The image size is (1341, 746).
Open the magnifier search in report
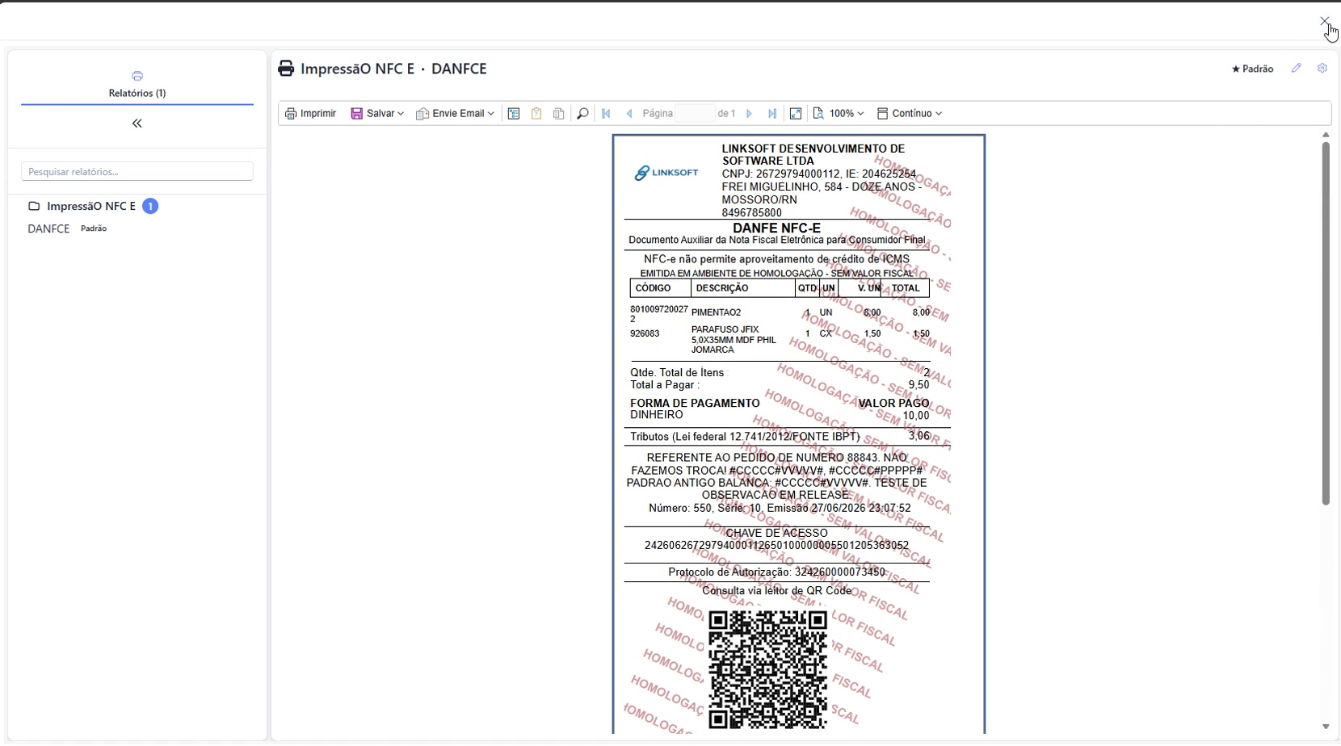coord(582,114)
